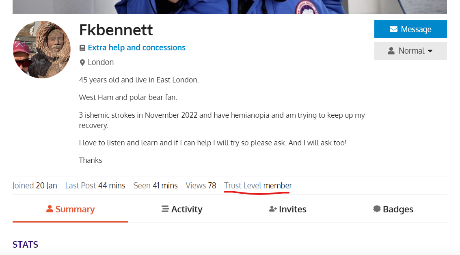Click the Invites tab add-user icon
Image resolution: width=460 pixels, height=255 pixels.
pos(273,209)
